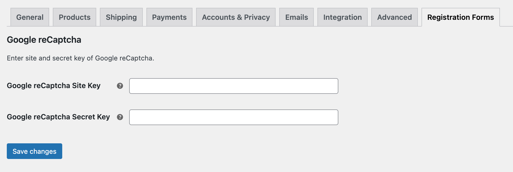
Task: Stay on the Registration Forms tab
Action: [460, 17]
